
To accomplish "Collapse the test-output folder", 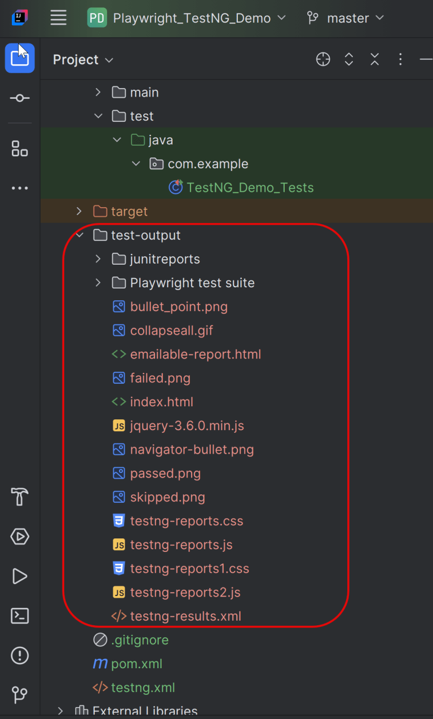I will click(x=79, y=235).
